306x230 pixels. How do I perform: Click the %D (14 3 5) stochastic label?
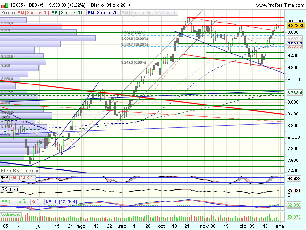coord(22,178)
